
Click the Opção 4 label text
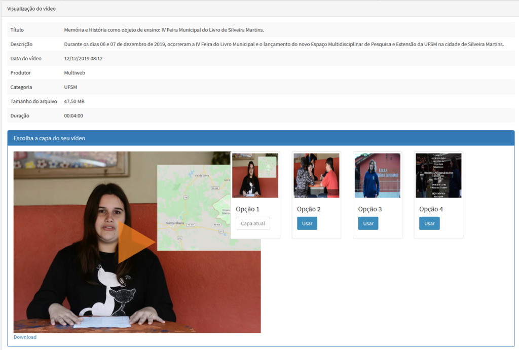point(431,209)
